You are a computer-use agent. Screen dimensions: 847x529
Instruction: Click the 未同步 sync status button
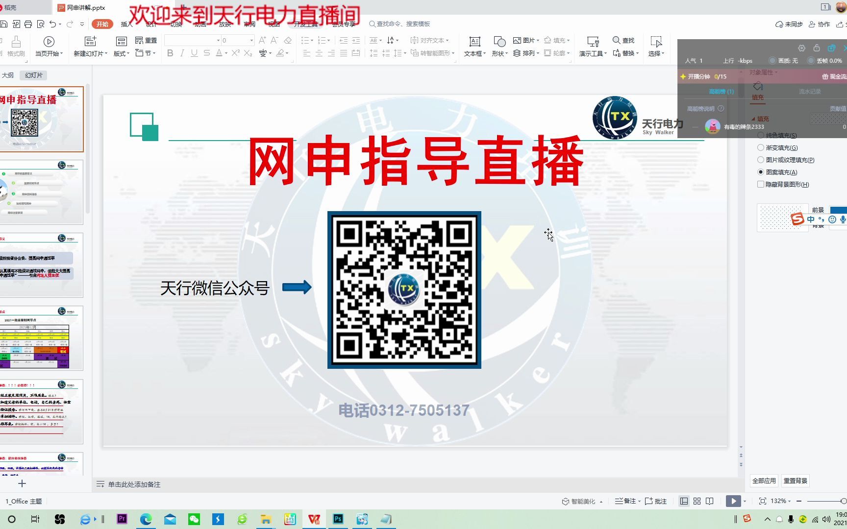[789, 24]
